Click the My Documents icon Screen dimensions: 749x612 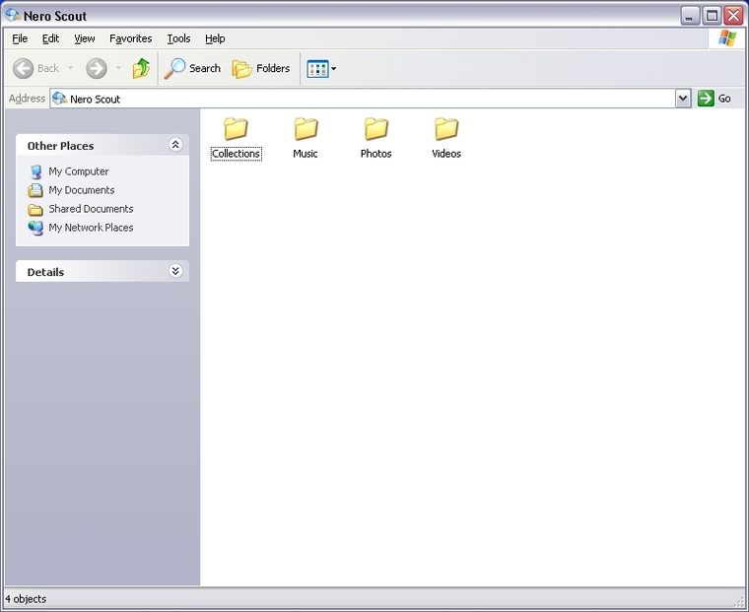point(35,190)
